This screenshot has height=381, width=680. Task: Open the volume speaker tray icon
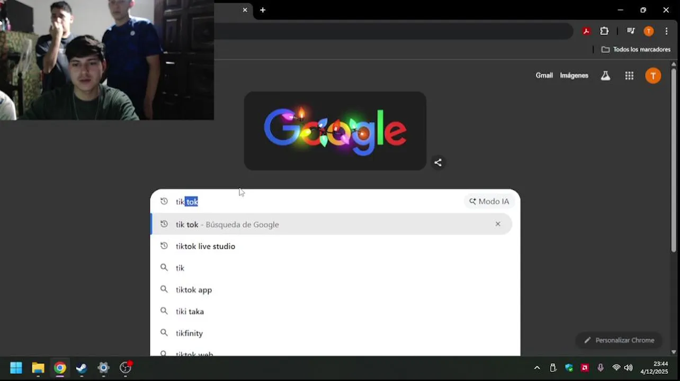click(628, 368)
